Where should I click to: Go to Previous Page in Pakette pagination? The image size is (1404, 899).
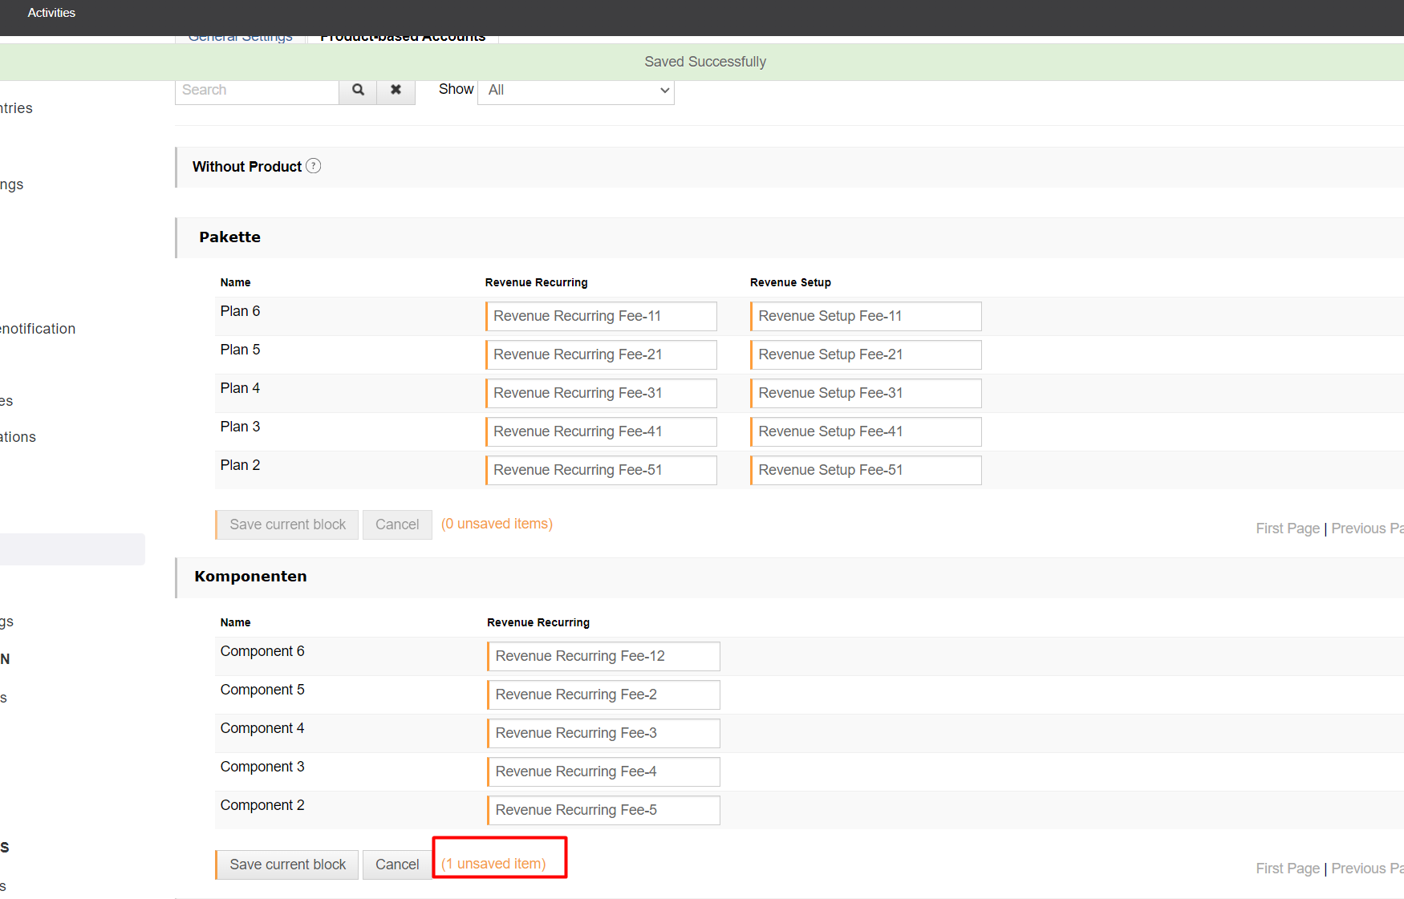click(x=1367, y=528)
